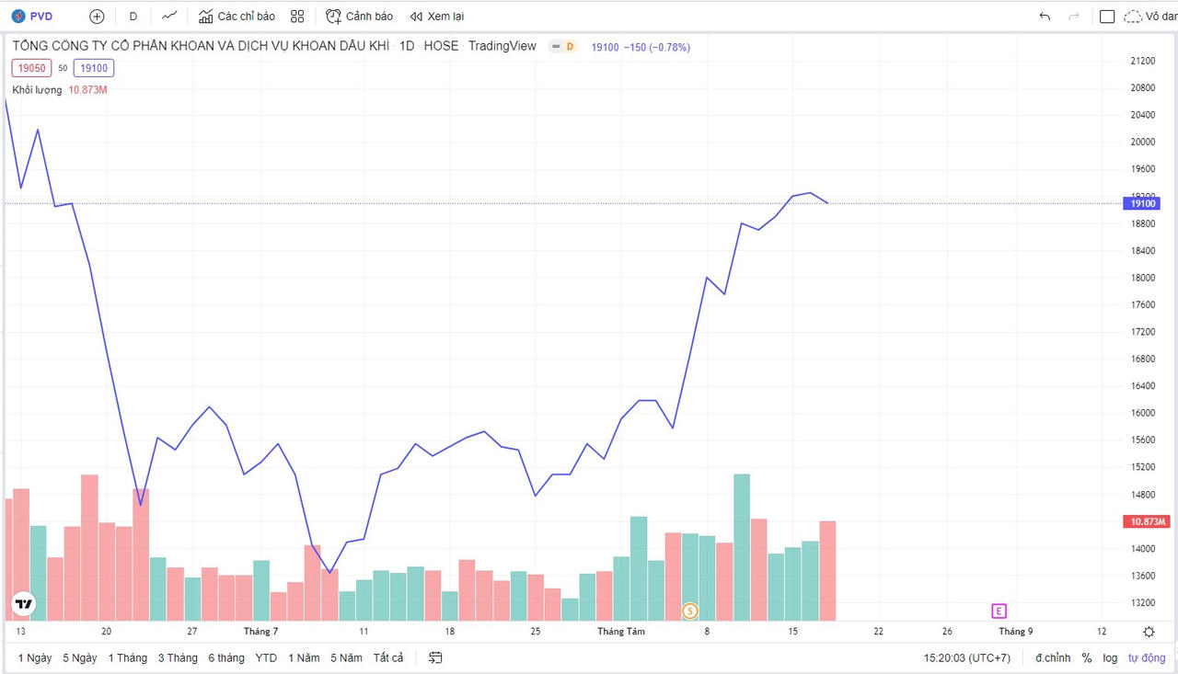Toggle percent scale mode
The width and height of the screenshot is (1178, 674).
tap(1086, 657)
